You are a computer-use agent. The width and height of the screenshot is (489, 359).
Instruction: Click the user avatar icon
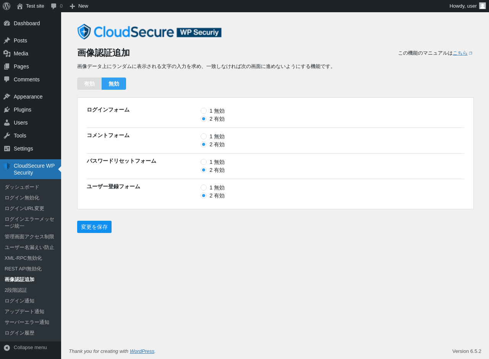point(483,6)
